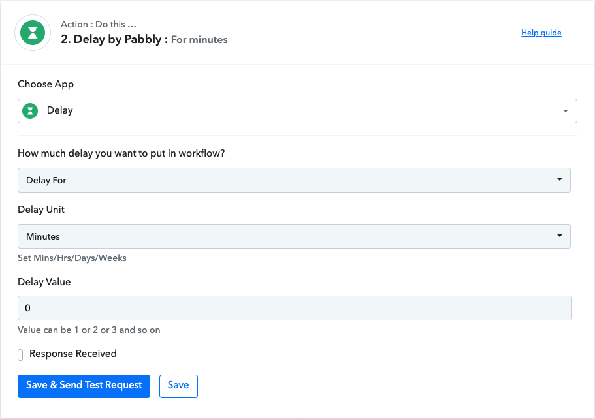Click the outlined Save button
The height and width of the screenshot is (419, 595).
coord(178,386)
